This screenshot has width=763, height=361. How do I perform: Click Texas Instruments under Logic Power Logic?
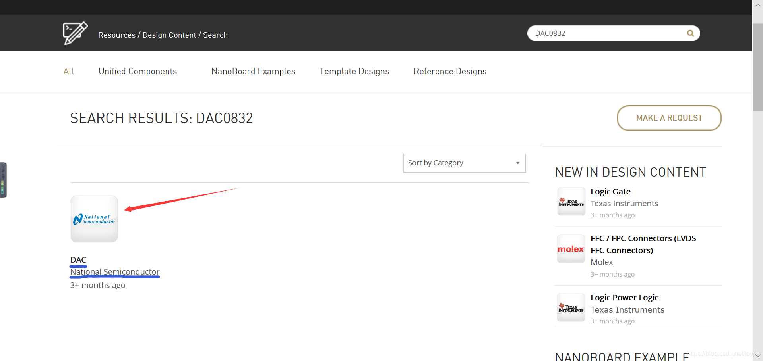coord(627,310)
